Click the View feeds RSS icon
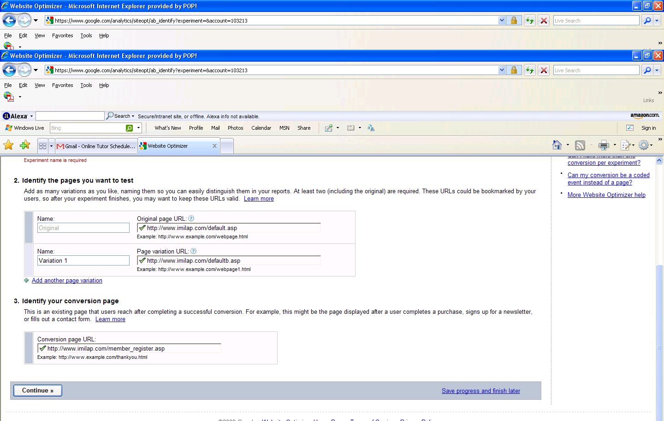The image size is (664, 421). pos(580,145)
